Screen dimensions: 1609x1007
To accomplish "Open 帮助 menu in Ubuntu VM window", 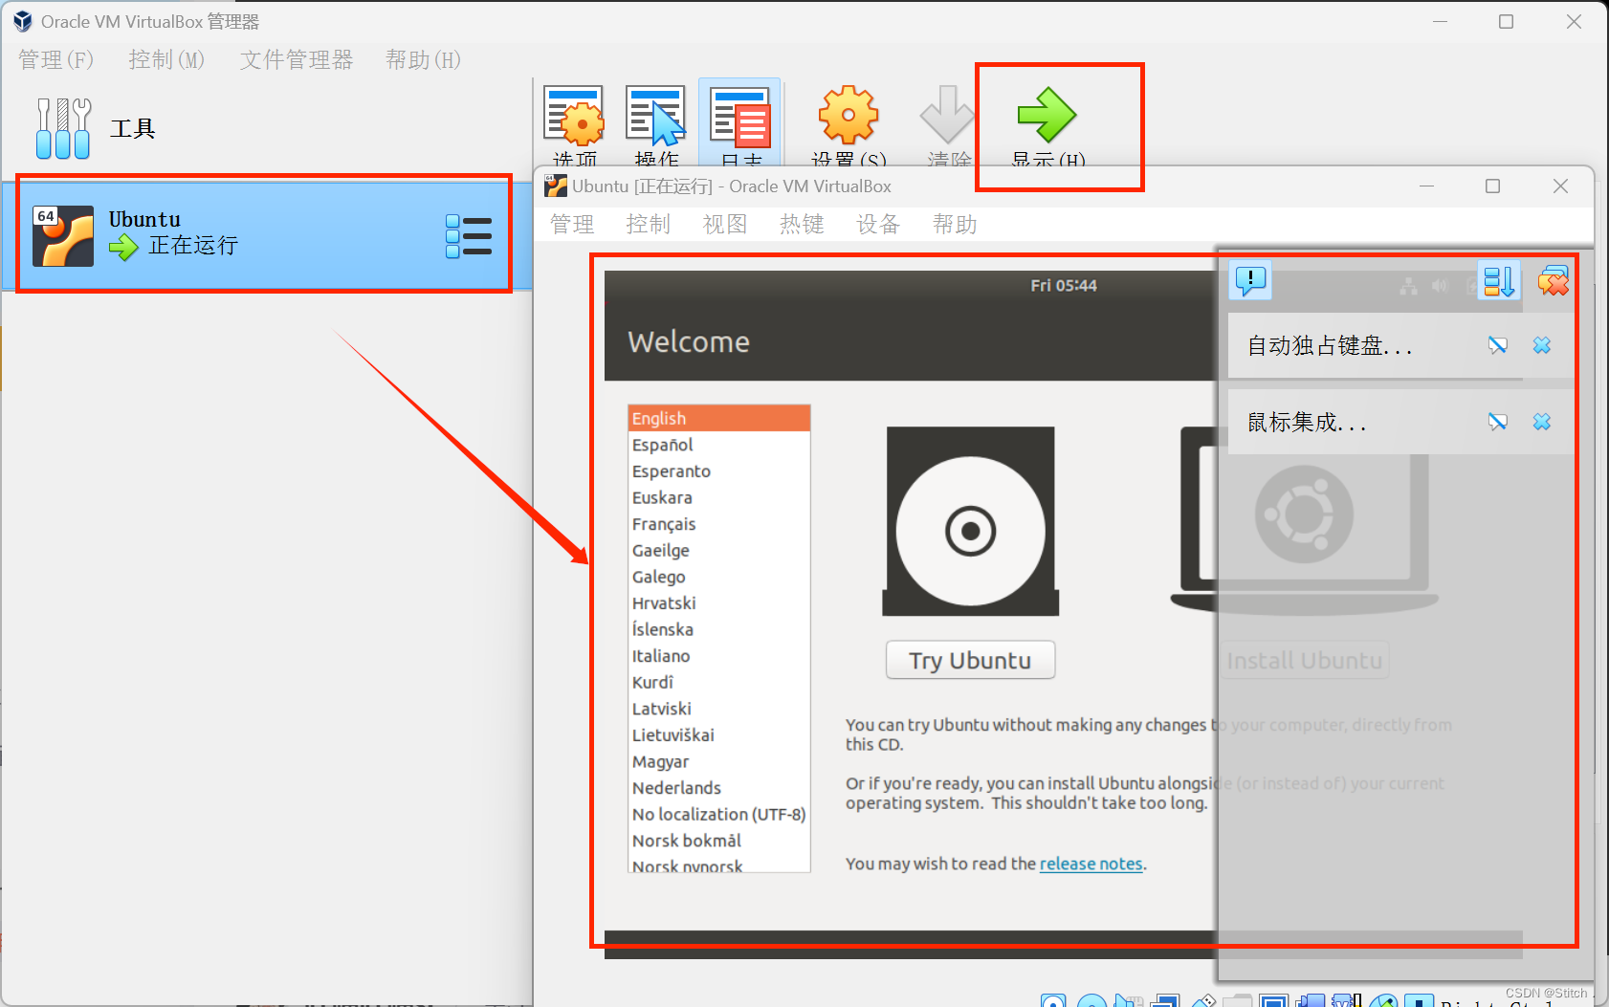I will click(955, 225).
